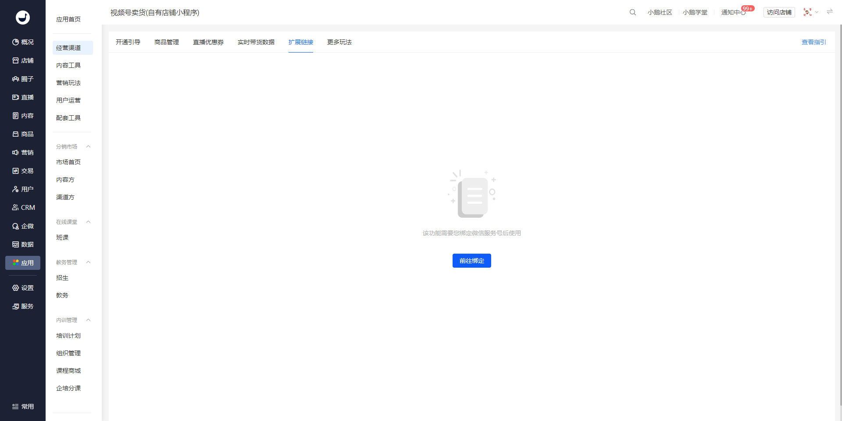Click the switch arrows icon at top right

click(x=830, y=12)
